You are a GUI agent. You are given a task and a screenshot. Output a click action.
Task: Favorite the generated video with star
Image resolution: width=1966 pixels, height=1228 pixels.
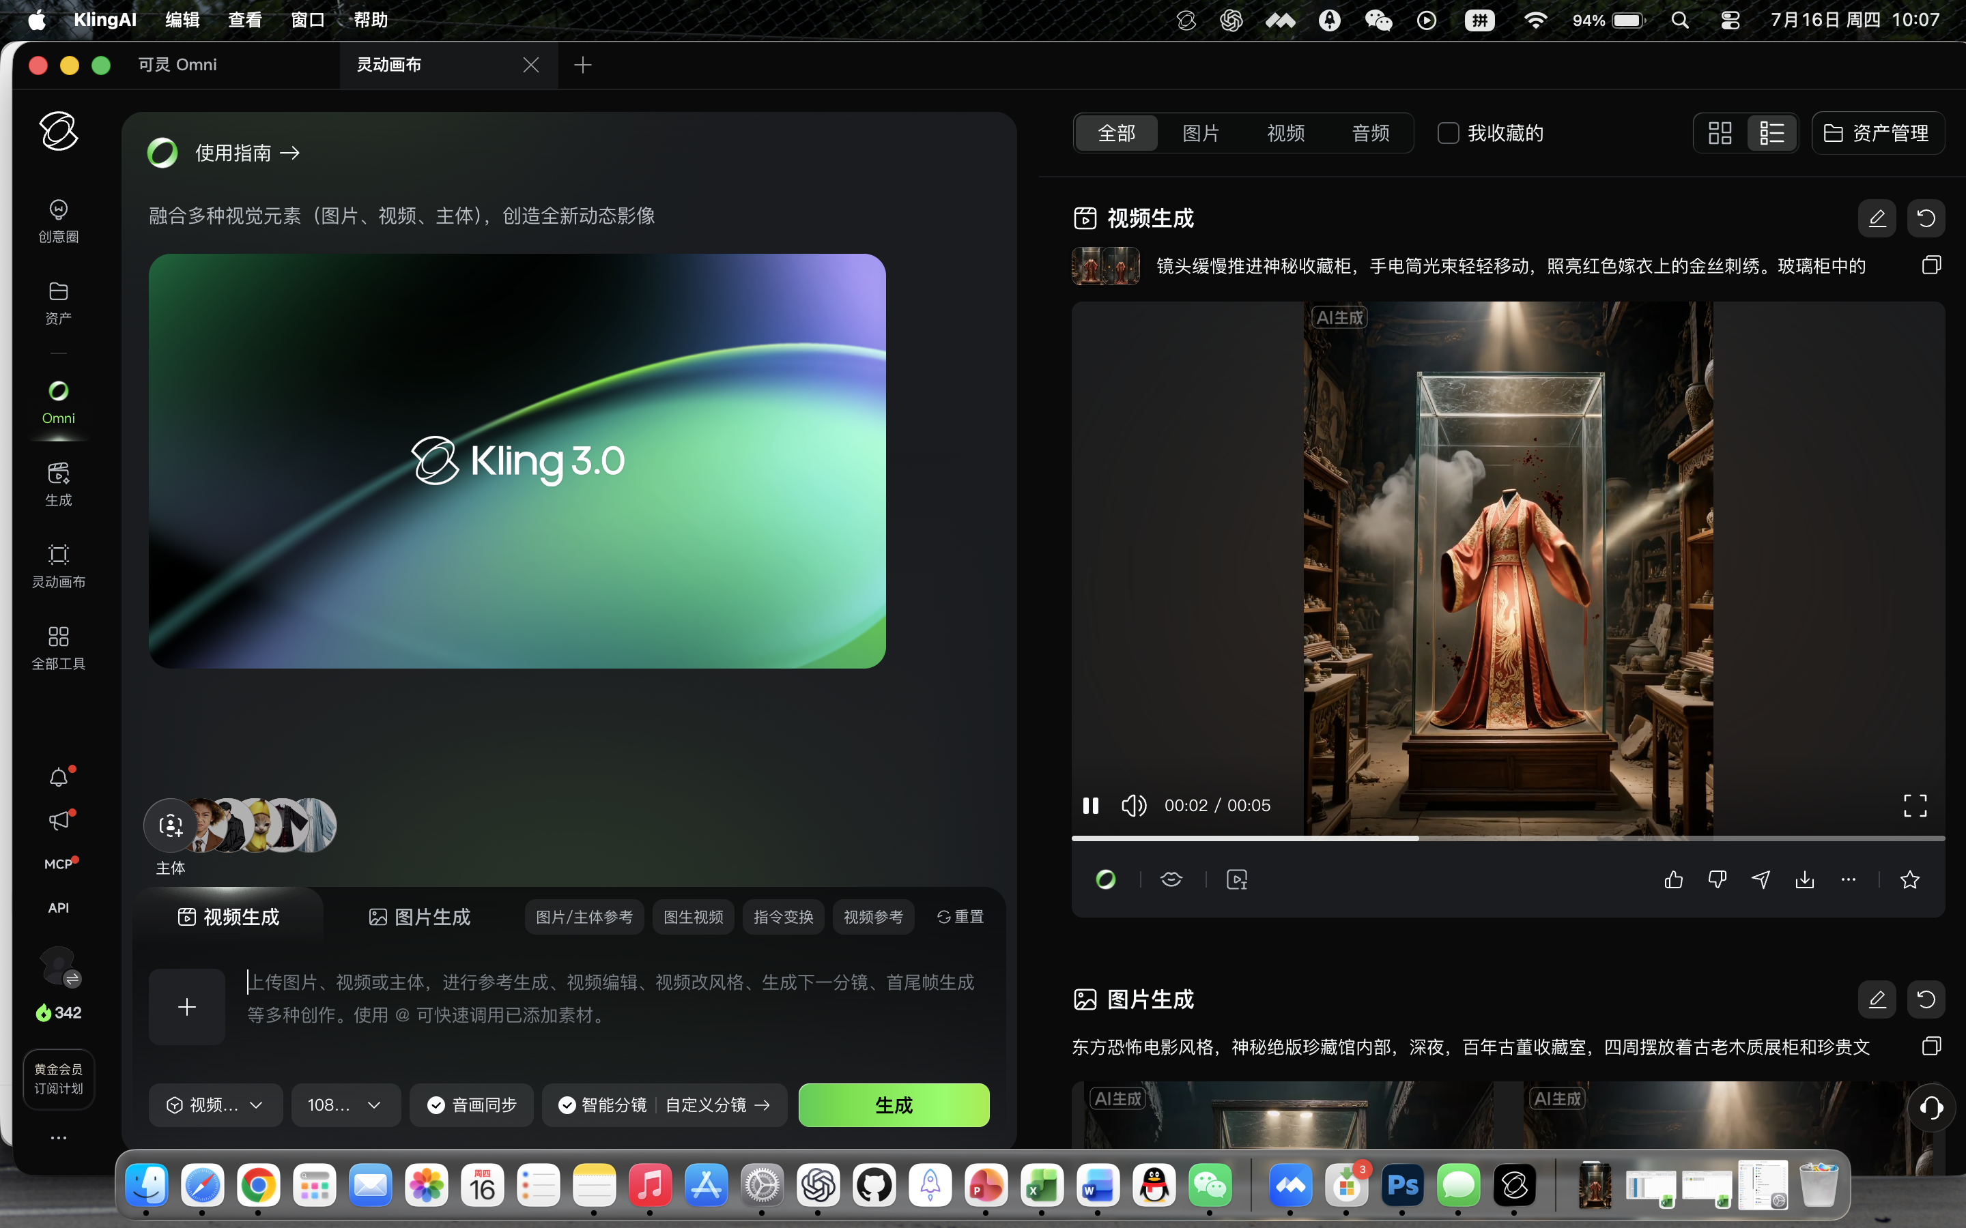[1910, 879]
